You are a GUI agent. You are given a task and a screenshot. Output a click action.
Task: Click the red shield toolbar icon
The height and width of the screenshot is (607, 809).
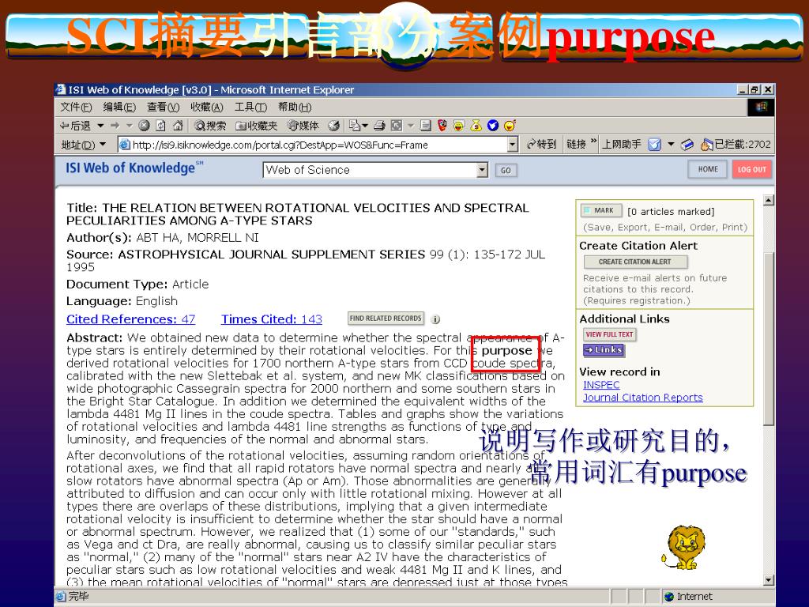pyautogui.click(x=442, y=126)
